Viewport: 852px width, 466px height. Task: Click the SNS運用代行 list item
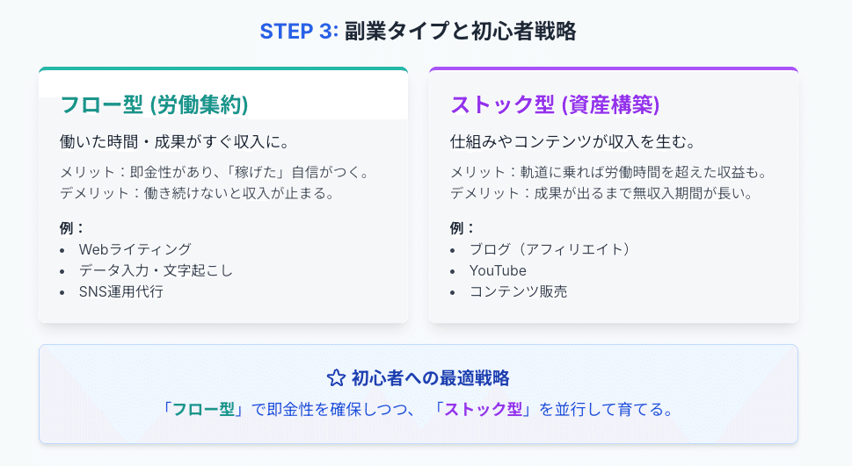(x=120, y=291)
